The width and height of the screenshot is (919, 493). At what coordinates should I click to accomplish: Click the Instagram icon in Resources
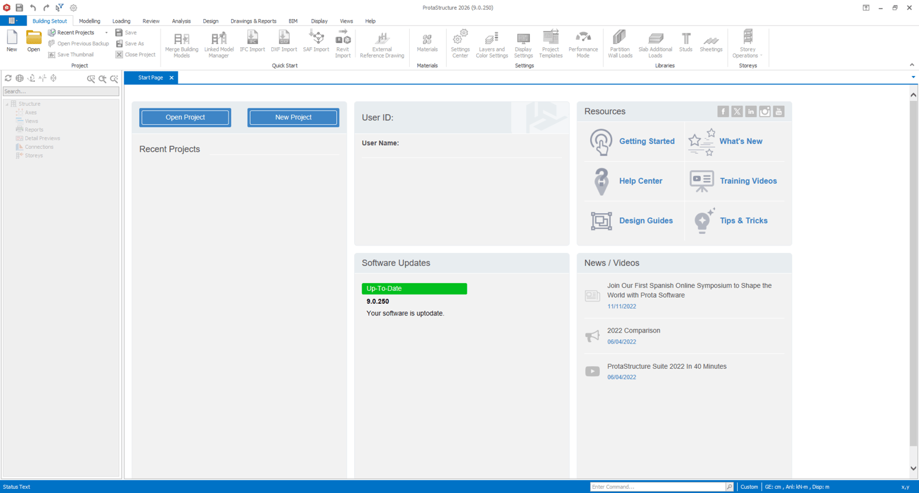(x=765, y=111)
